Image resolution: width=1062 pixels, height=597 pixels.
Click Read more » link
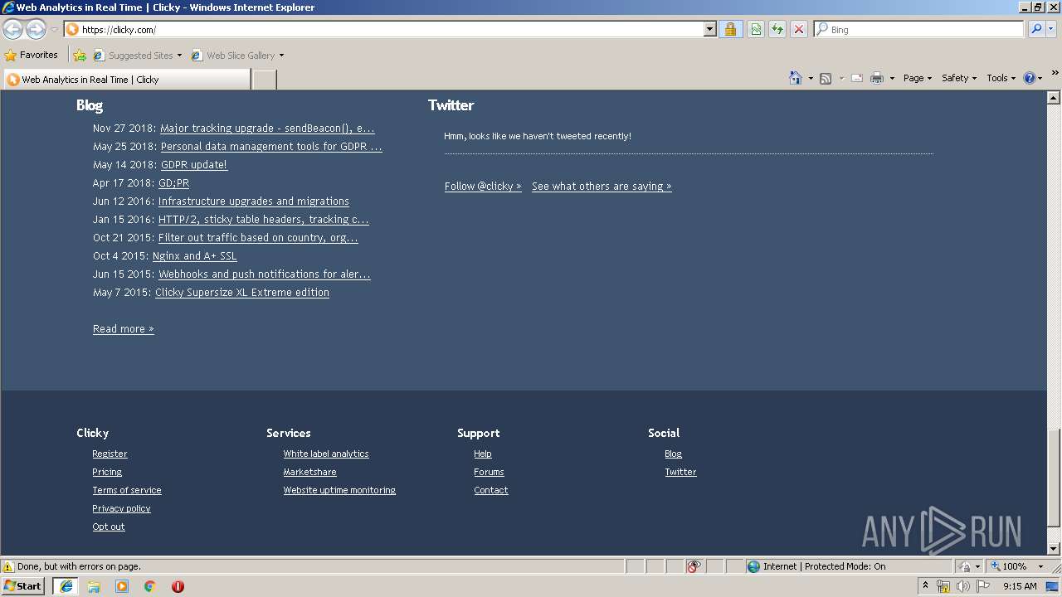pos(124,329)
